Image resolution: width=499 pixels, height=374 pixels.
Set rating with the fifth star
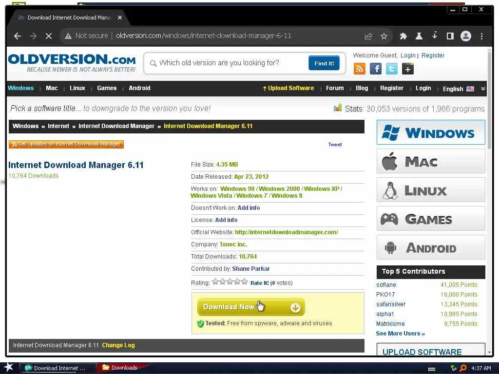[245, 281]
